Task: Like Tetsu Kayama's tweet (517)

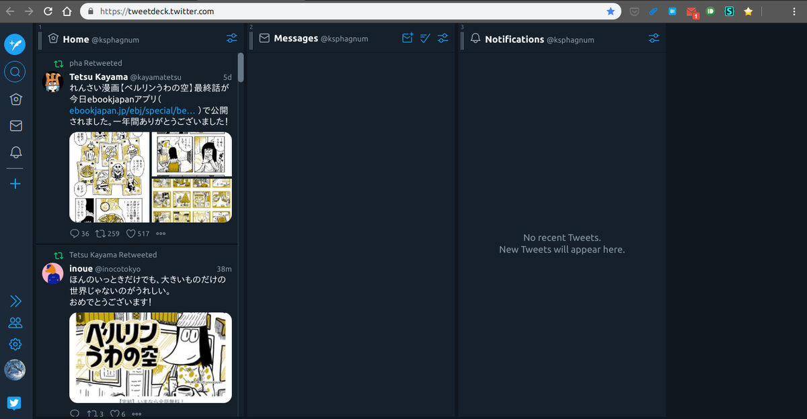Action: pos(138,234)
